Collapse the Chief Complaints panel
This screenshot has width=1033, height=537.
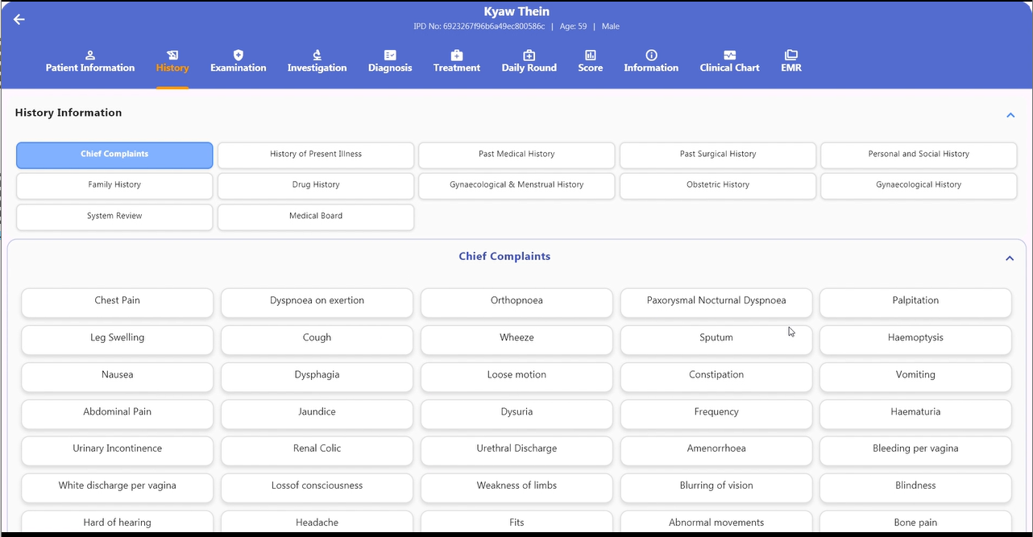pyautogui.click(x=1010, y=258)
